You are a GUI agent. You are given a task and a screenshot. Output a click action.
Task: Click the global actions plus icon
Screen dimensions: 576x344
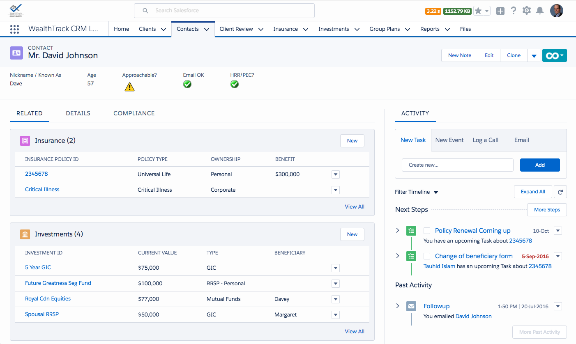coord(500,11)
